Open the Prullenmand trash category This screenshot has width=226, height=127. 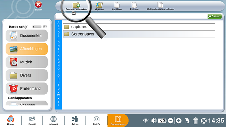[27, 88]
